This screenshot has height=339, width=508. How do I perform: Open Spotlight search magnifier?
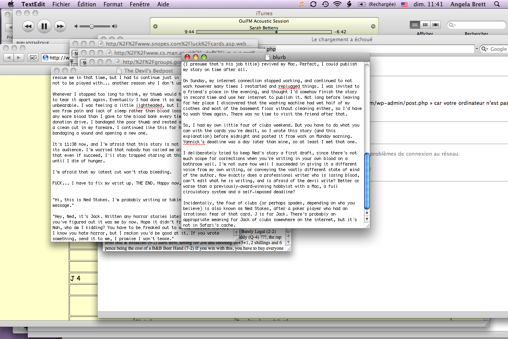coord(497,4)
